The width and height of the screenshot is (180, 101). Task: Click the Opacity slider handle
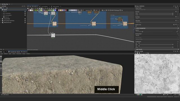pyautogui.click(x=143, y=32)
